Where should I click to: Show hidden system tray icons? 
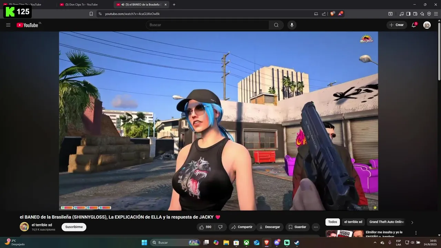(x=375, y=242)
